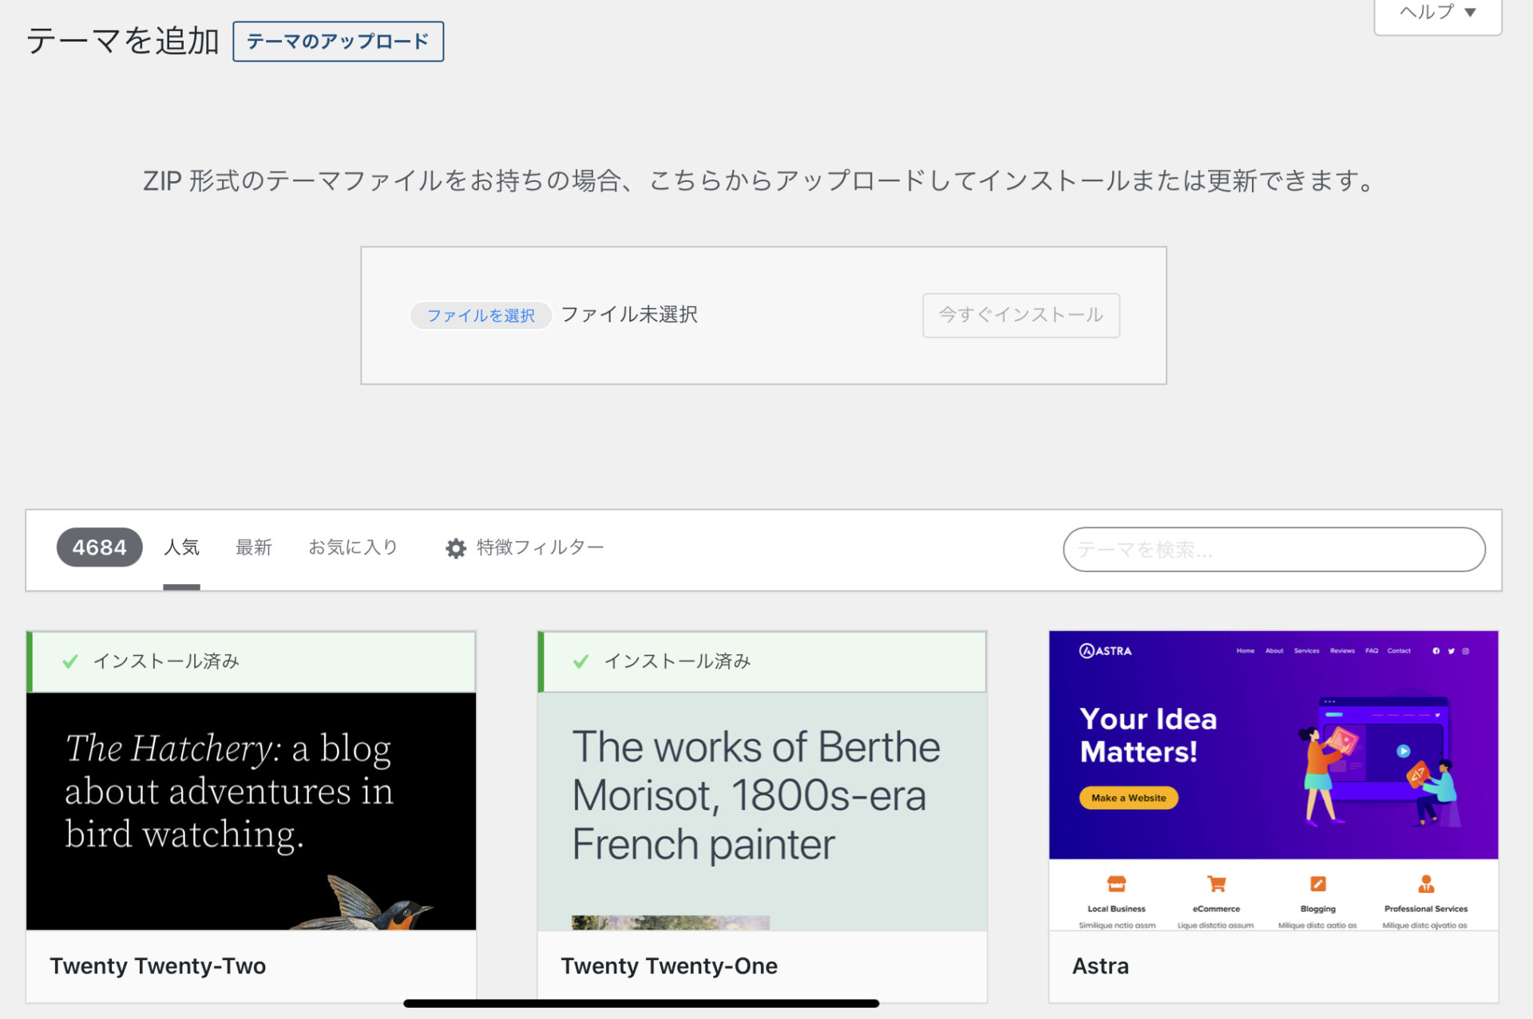Click the ファイルを選択 file chooser button

[x=481, y=315]
